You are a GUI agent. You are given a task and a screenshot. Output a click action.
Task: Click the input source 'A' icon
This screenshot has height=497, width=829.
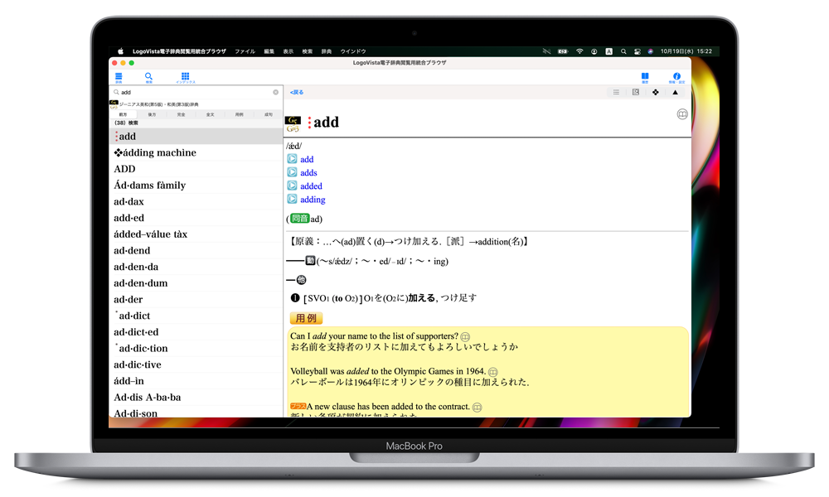coord(609,51)
